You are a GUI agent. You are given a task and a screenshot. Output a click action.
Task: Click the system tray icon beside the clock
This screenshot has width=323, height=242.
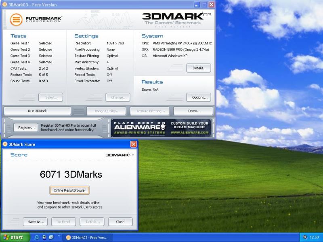pyautogui.click(x=305, y=237)
